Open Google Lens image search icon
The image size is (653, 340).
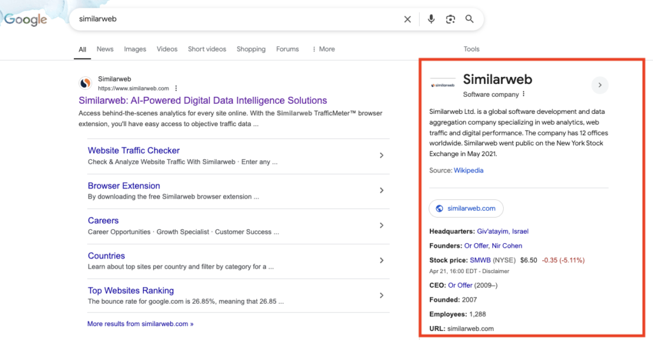pyautogui.click(x=450, y=19)
